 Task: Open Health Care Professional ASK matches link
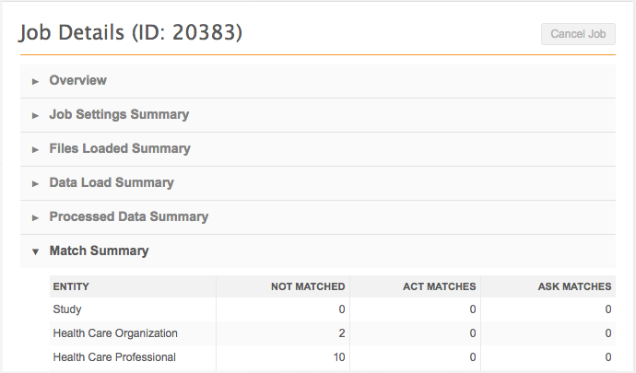[x=608, y=357]
